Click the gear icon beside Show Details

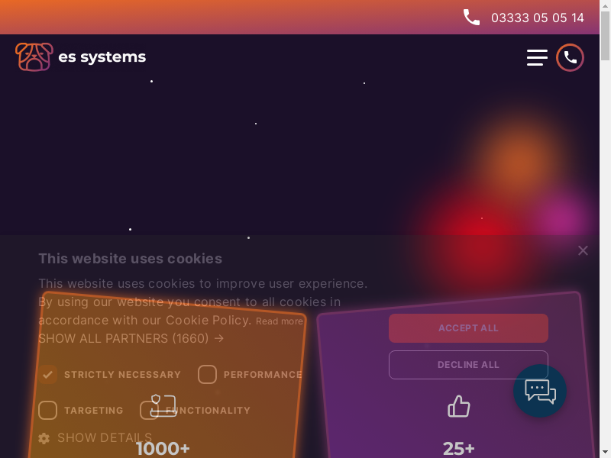[44, 438]
